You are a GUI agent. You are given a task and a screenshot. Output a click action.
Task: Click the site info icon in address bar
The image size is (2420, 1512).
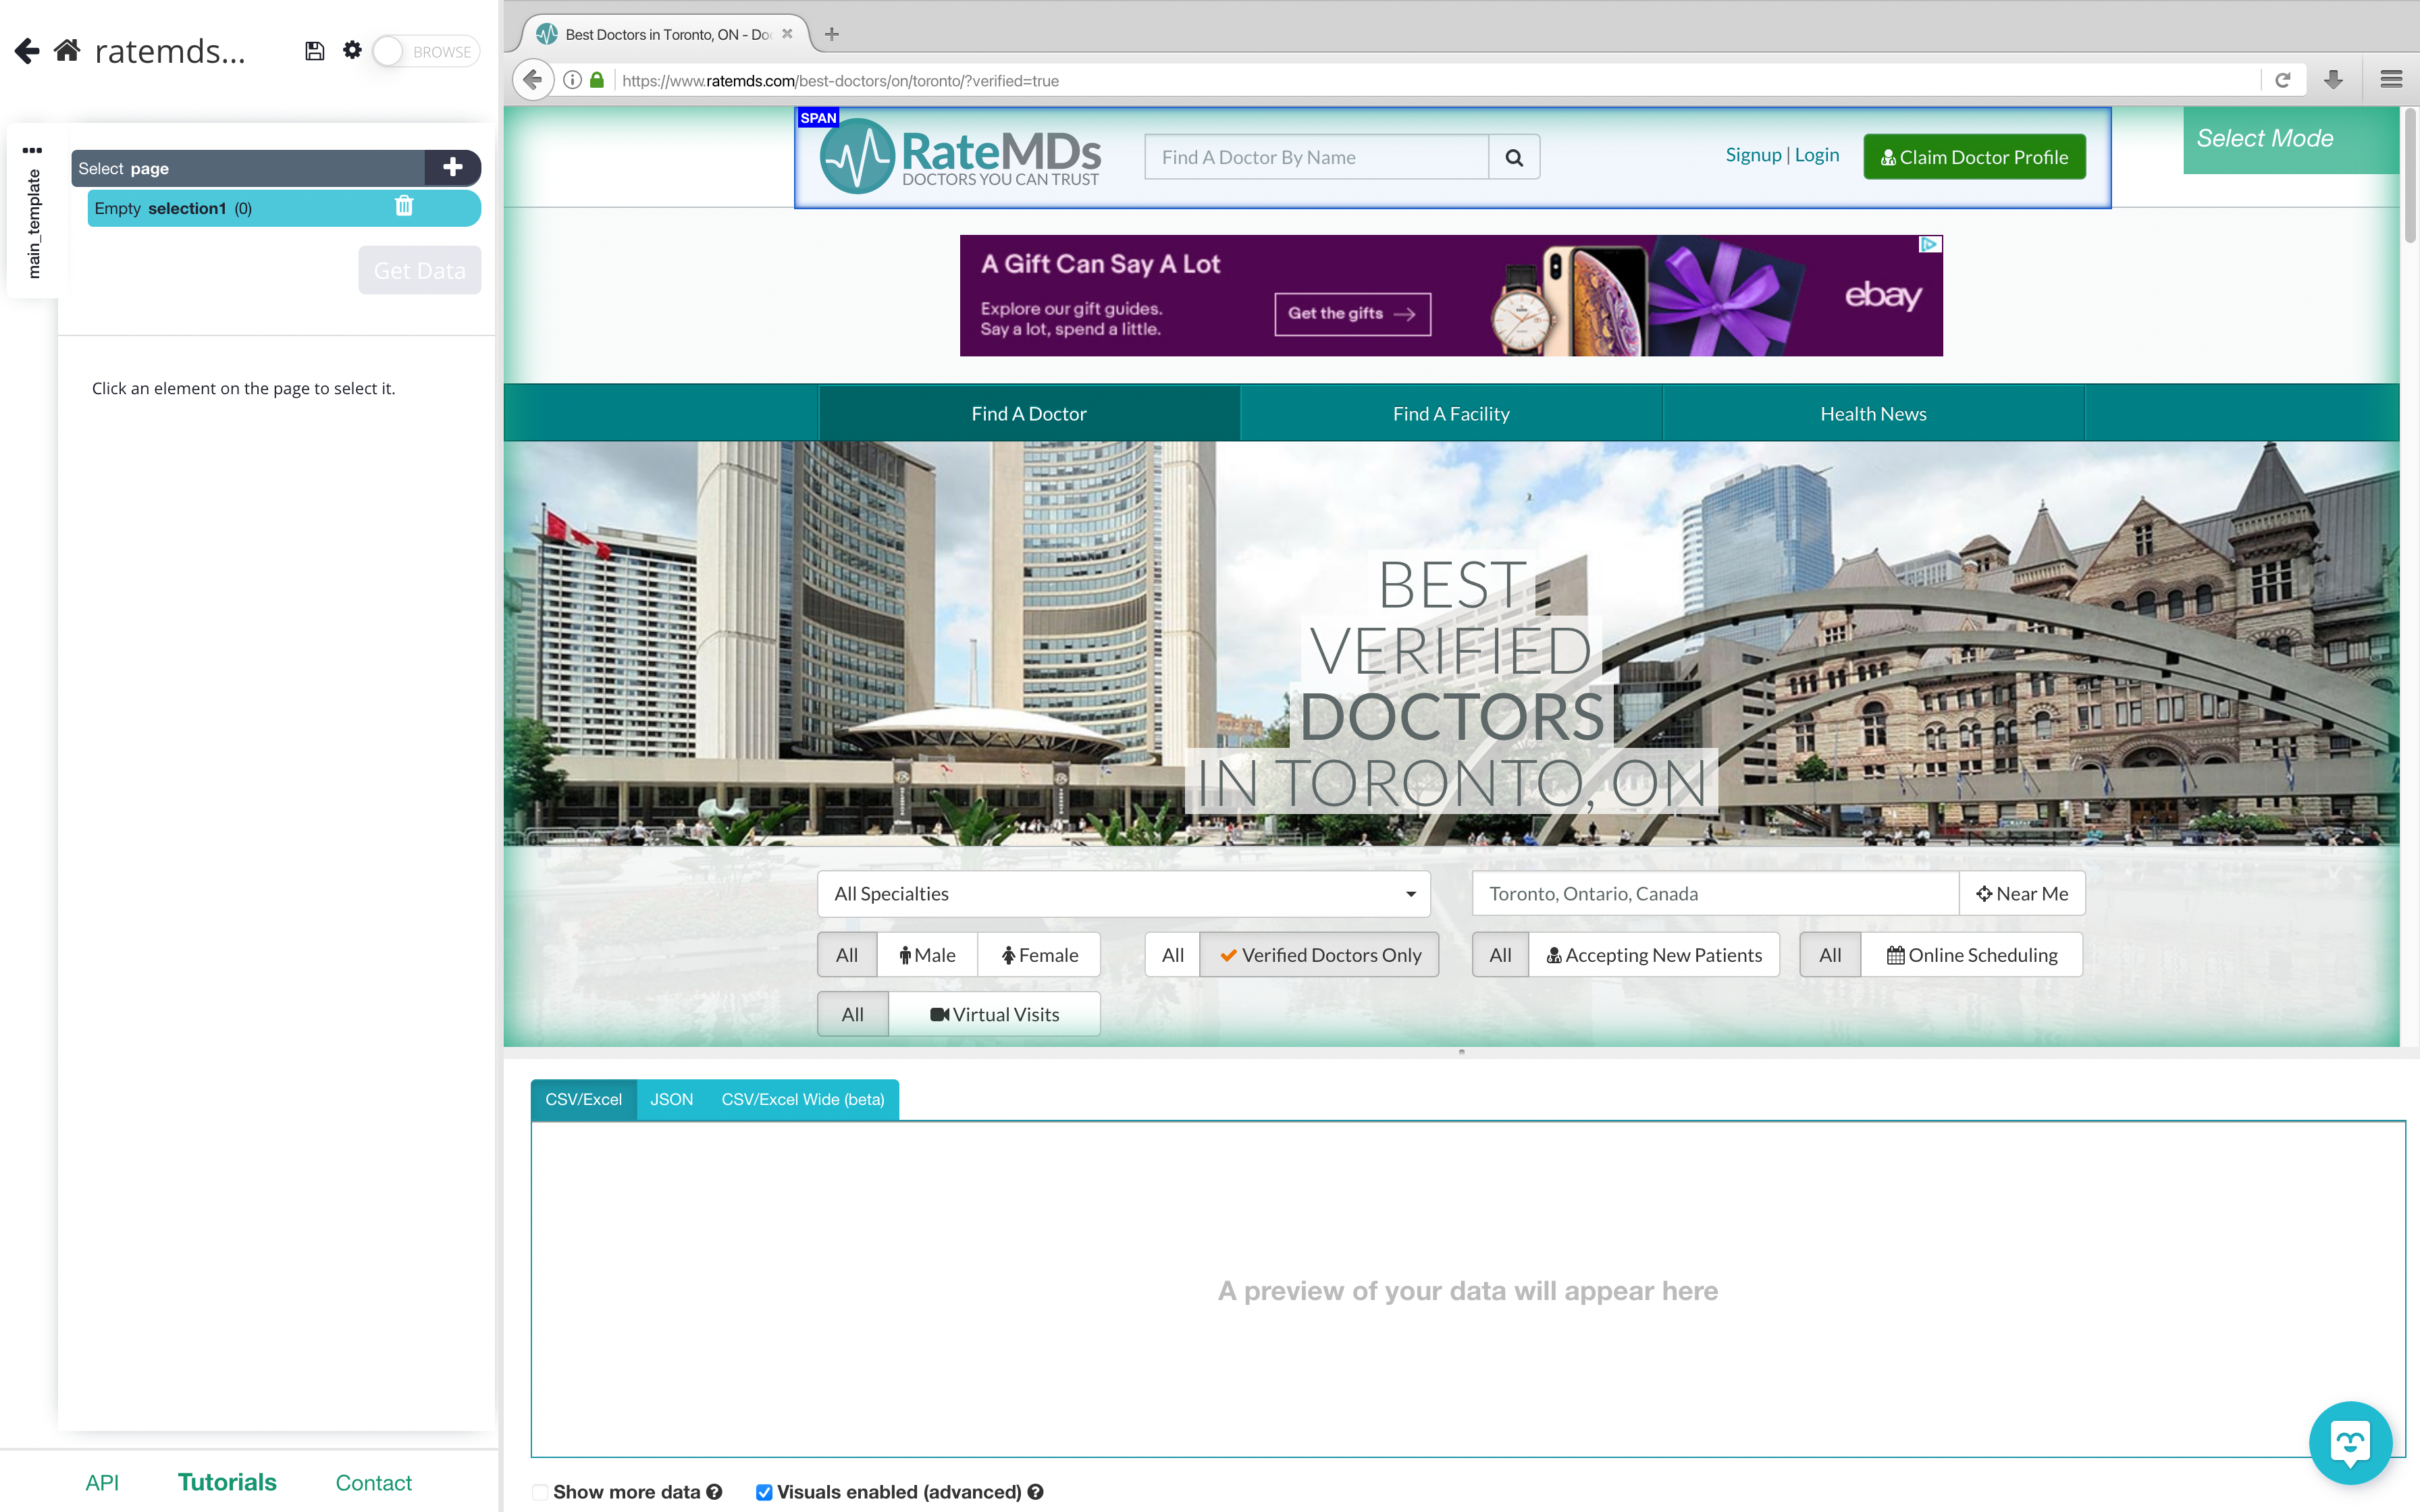pyautogui.click(x=572, y=80)
